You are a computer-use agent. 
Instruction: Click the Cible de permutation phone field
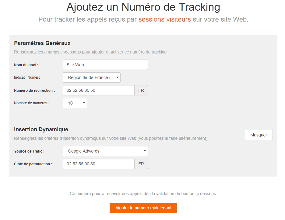(99, 164)
